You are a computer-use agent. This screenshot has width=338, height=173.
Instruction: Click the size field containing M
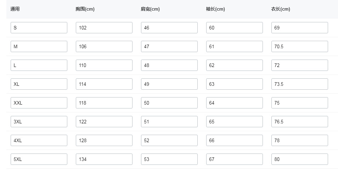point(39,46)
